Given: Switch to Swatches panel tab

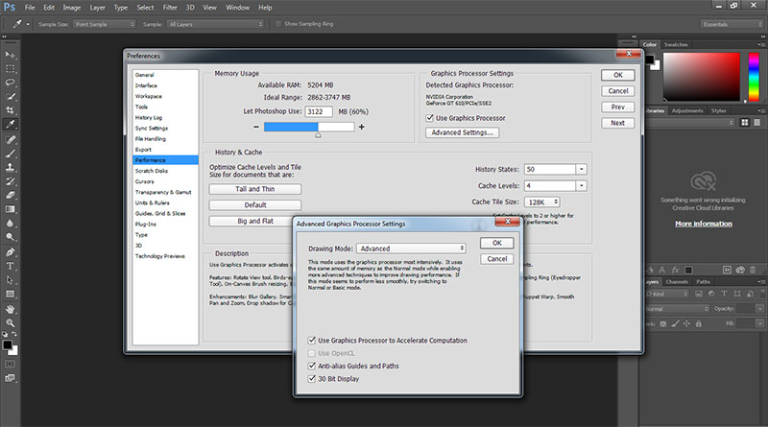Looking at the screenshot, I should [x=676, y=44].
